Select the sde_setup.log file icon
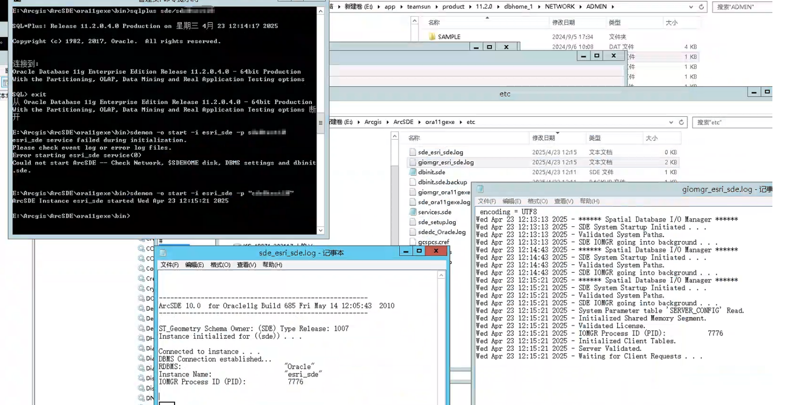 (x=412, y=222)
